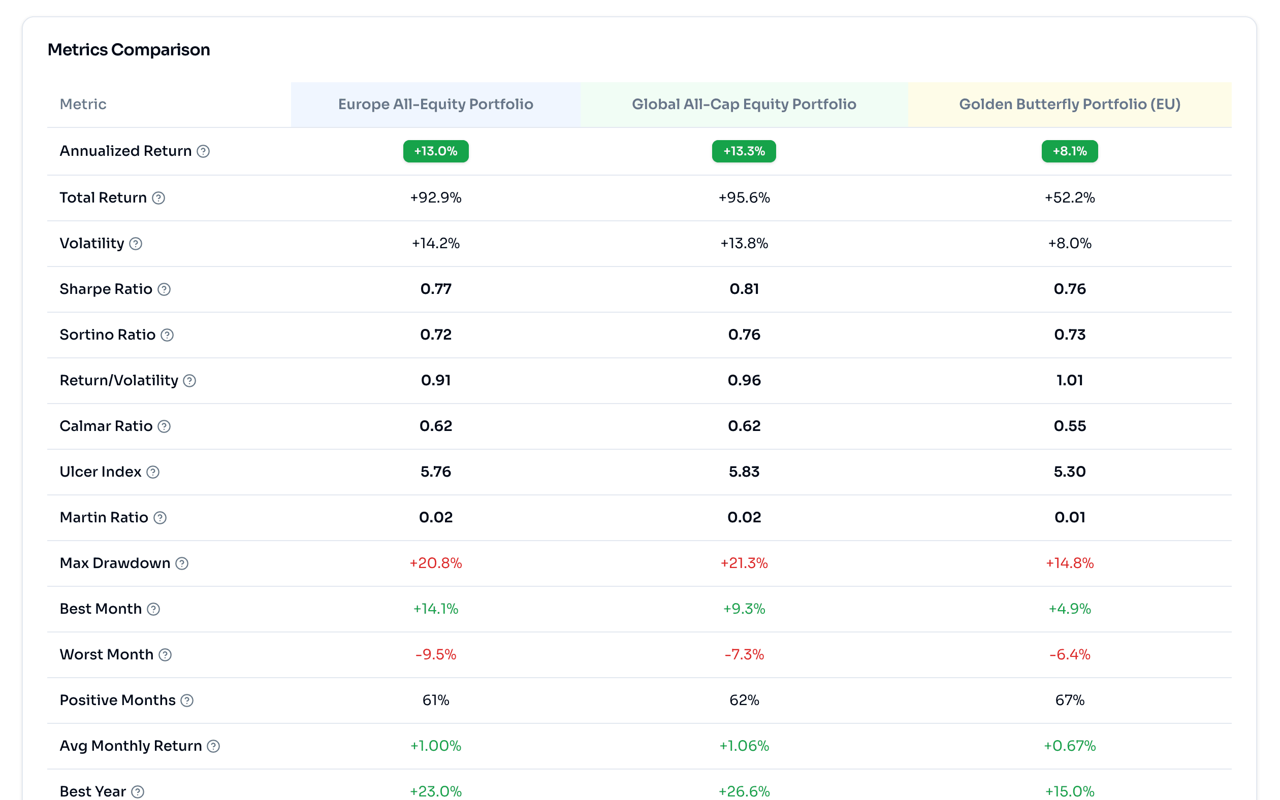Open the Sortino Ratio help icon
The width and height of the screenshot is (1280, 800).
tap(168, 335)
